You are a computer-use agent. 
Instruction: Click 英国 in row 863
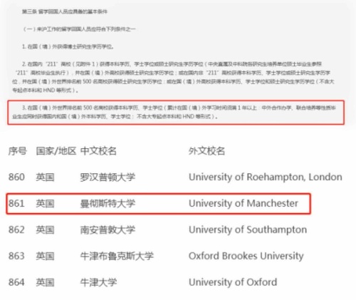[x=45, y=256]
